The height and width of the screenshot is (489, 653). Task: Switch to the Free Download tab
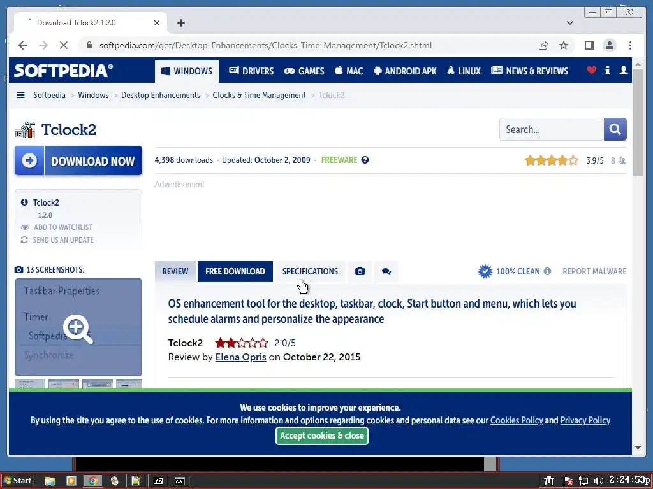235,271
